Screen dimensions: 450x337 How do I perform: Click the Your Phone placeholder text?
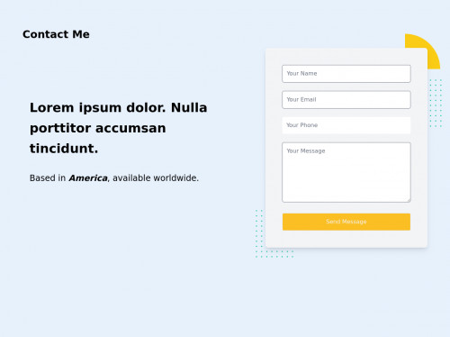301,125
